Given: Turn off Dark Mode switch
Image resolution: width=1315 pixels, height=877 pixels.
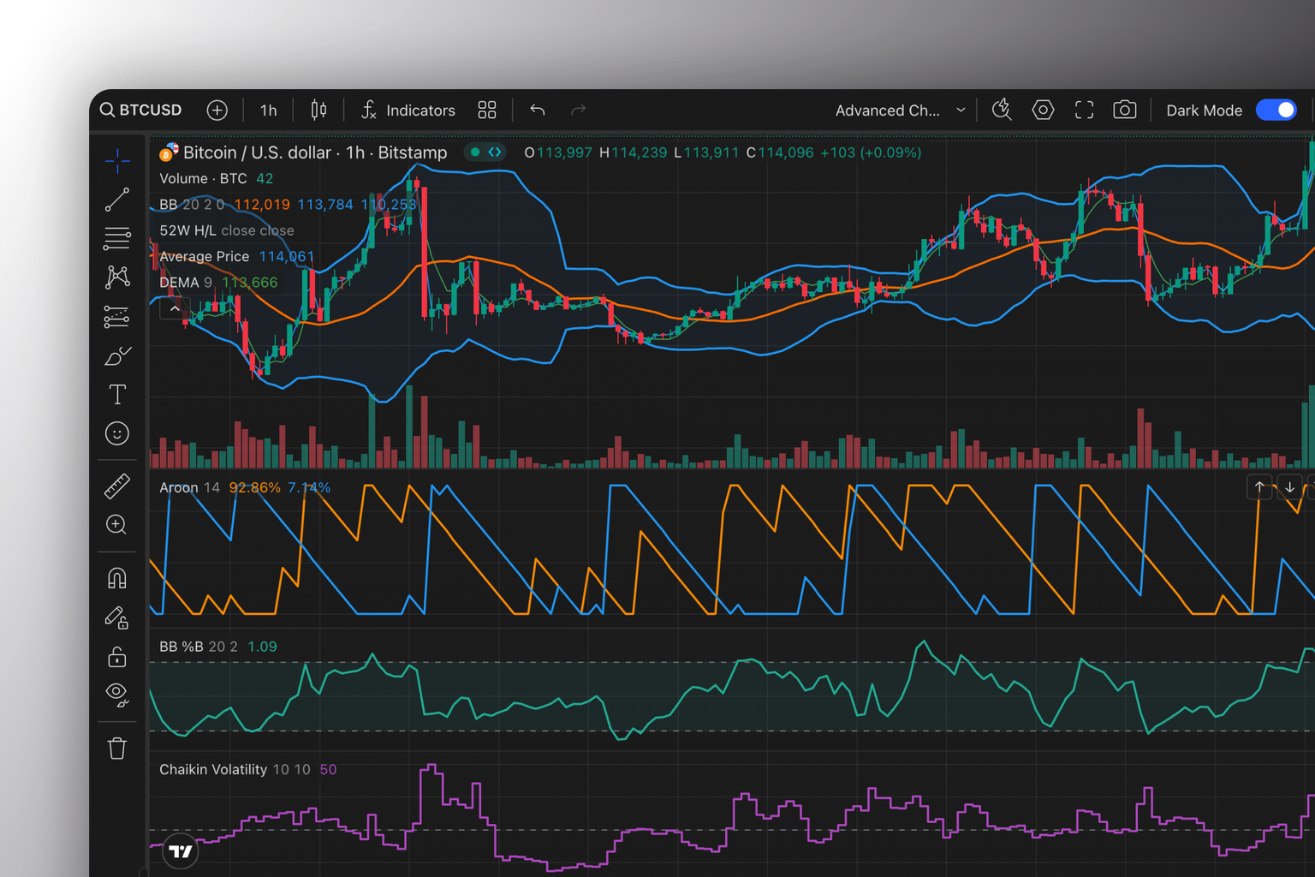Looking at the screenshot, I should tap(1276, 110).
